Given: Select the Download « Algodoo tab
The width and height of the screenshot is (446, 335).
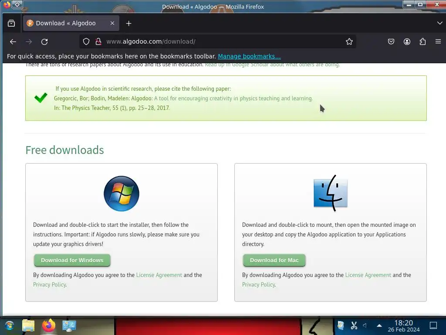Looking at the screenshot, I should (71, 23).
